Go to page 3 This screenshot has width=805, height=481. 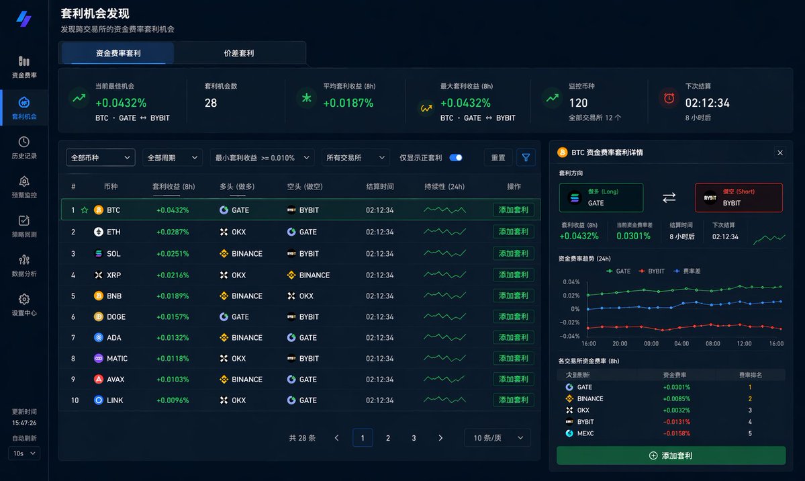[x=414, y=438]
